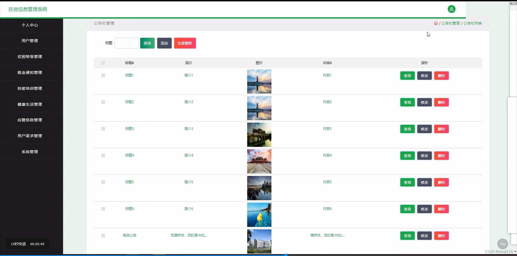Viewport: 517px width, 256px height.
Task: Click the home icon in the breadcrumb
Action: coord(436,23)
